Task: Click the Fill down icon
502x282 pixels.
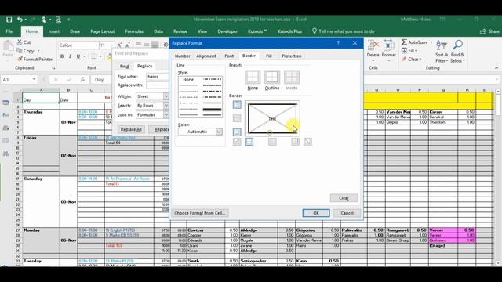Action: [x=405, y=50]
